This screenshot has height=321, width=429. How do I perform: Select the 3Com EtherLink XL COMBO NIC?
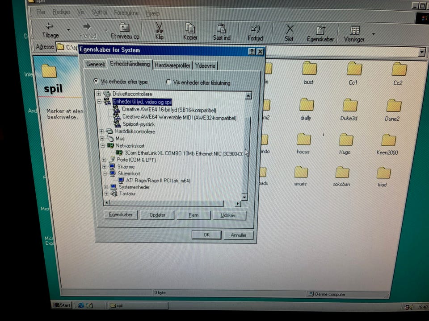click(x=184, y=153)
